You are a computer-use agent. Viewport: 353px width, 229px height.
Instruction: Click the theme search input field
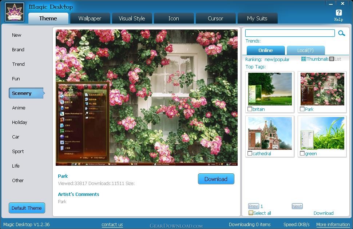[290, 33]
